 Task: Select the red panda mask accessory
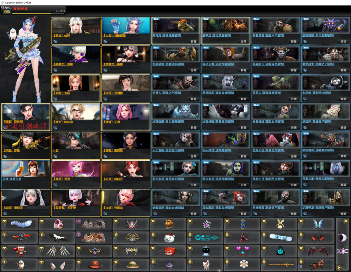[170, 252]
